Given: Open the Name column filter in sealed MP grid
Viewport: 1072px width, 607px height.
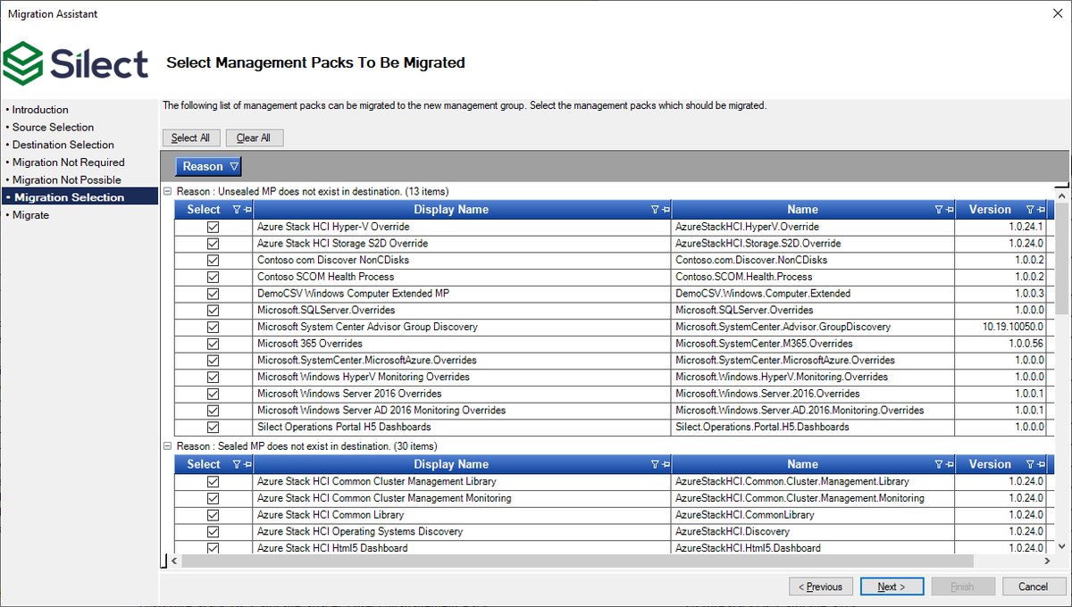Looking at the screenshot, I should coord(939,463).
